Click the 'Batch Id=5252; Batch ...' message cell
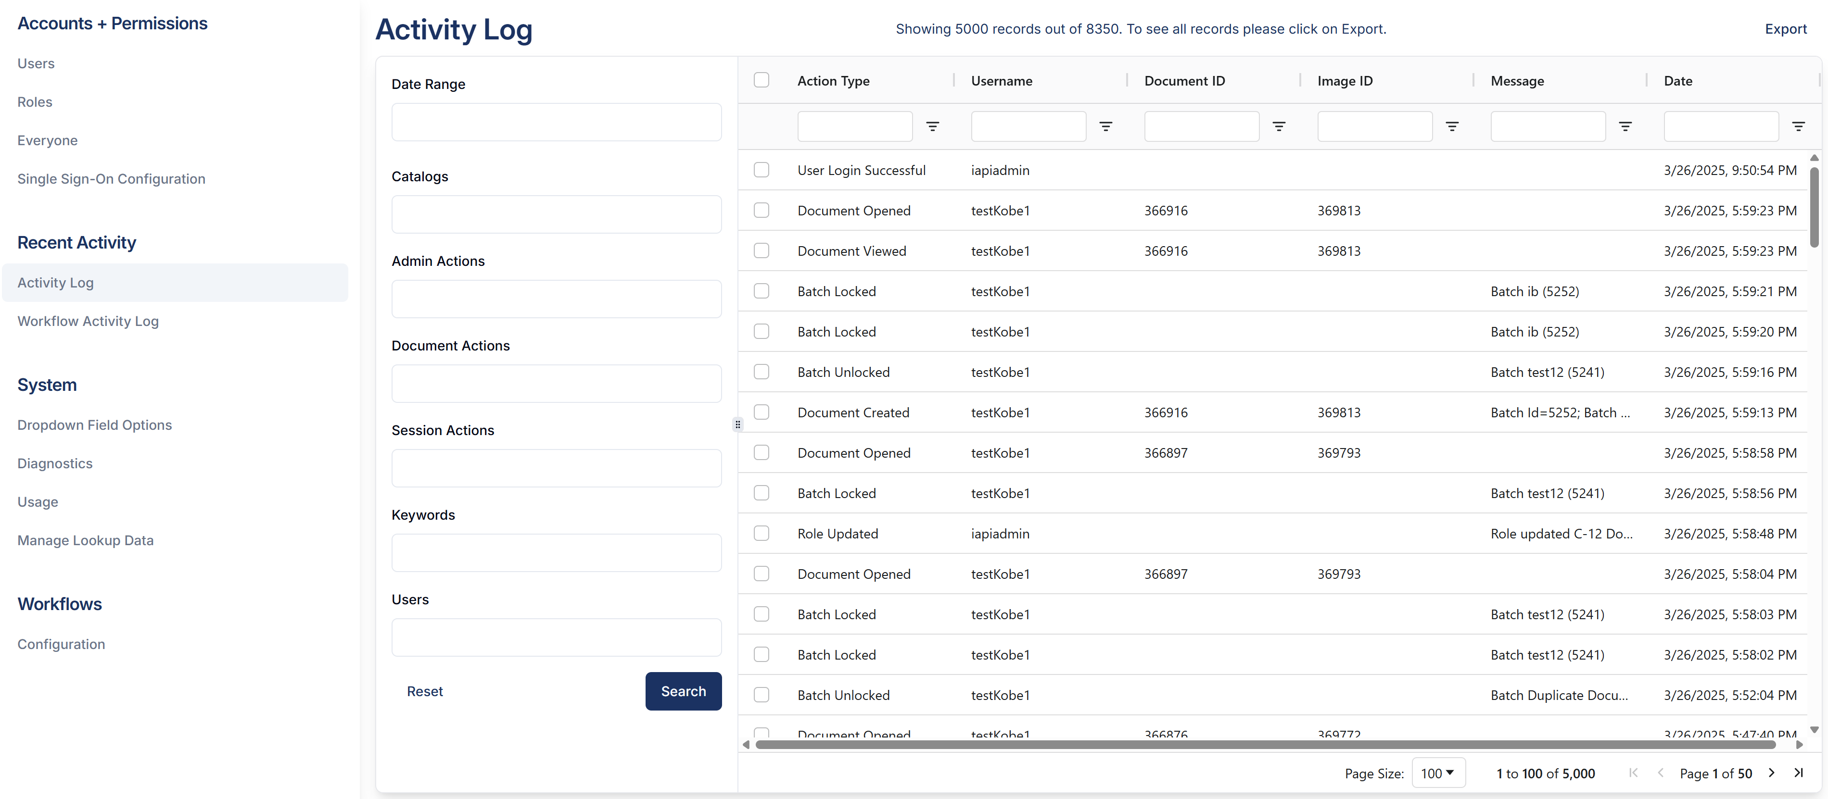Viewport: 1828px width, 799px height. click(x=1560, y=412)
